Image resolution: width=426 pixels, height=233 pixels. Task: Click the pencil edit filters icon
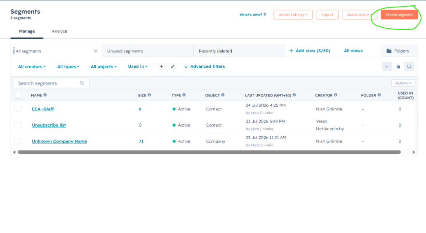click(172, 66)
